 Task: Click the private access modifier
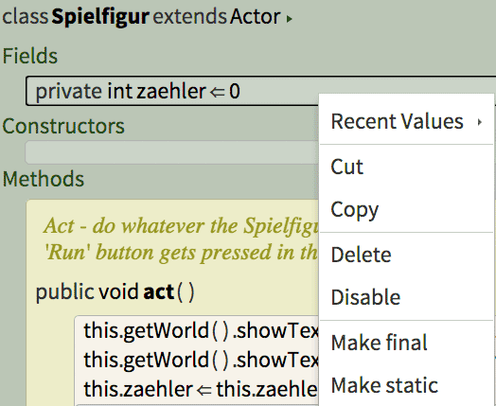point(69,92)
